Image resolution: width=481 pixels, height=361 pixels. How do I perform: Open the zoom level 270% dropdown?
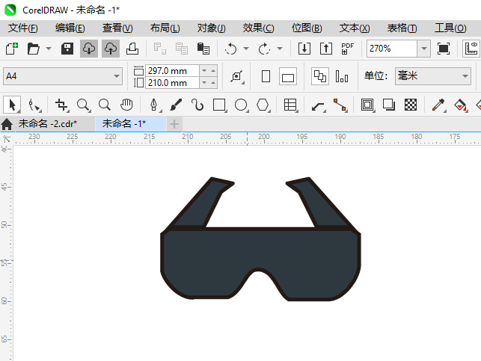tap(423, 49)
